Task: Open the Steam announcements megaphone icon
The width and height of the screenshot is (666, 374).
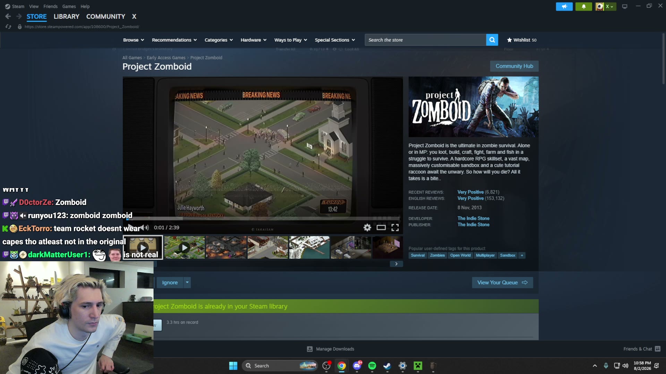Action: coord(564,7)
